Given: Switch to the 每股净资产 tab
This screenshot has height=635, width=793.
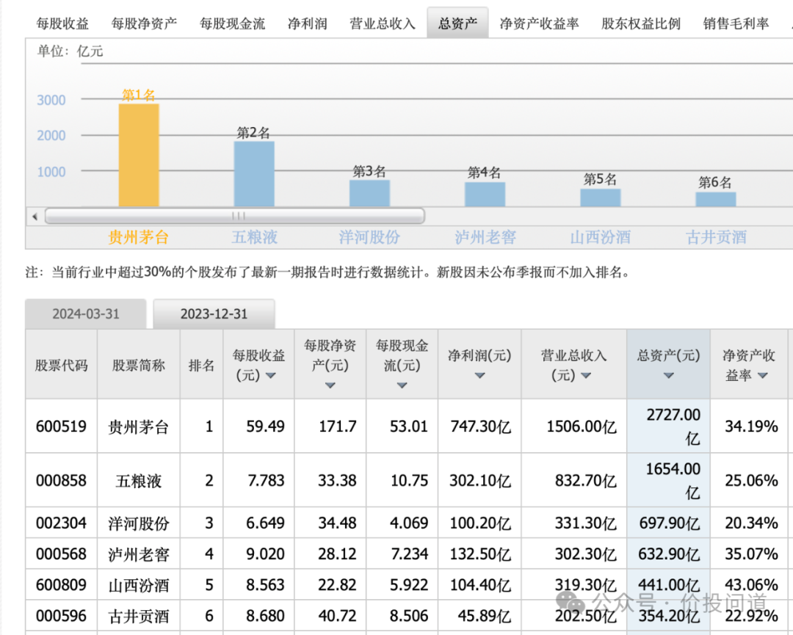Looking at the screenshot, I should point(144,23).
